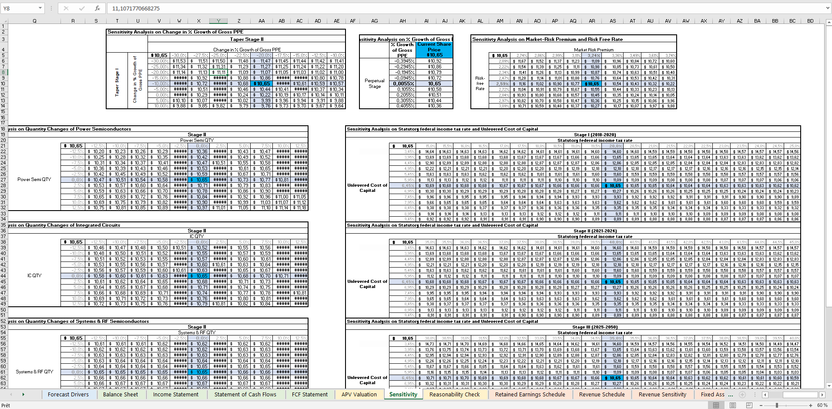Image resolution: width=832 pixels, height=409 pixels.
Task: Click vertical scrollbar down arrow
Action: pyautogui.click(x=829, y=386)
